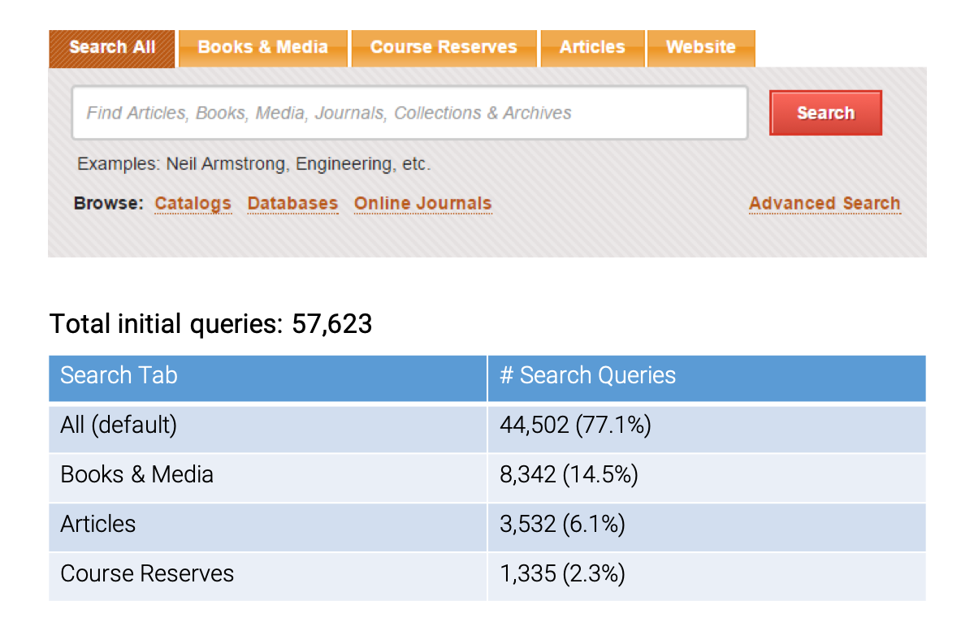Switch to the Articles tab
Image resolution: width=961 pixels, height=631 pixels.
coord(592,48)
